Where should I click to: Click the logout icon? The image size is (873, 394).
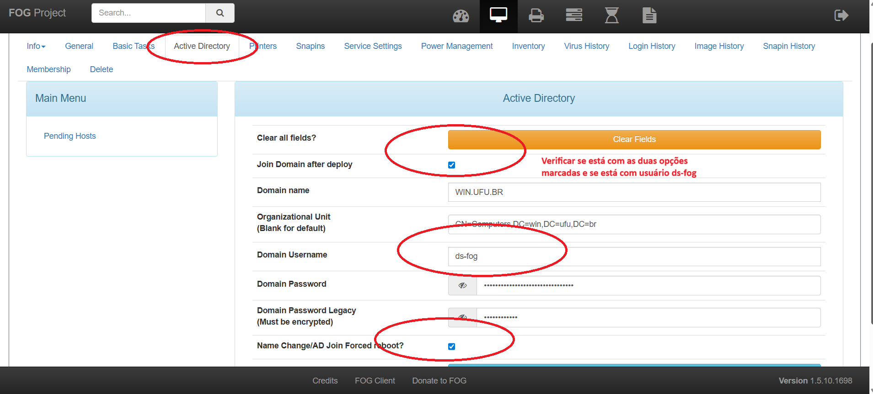(x=841, y=16)
